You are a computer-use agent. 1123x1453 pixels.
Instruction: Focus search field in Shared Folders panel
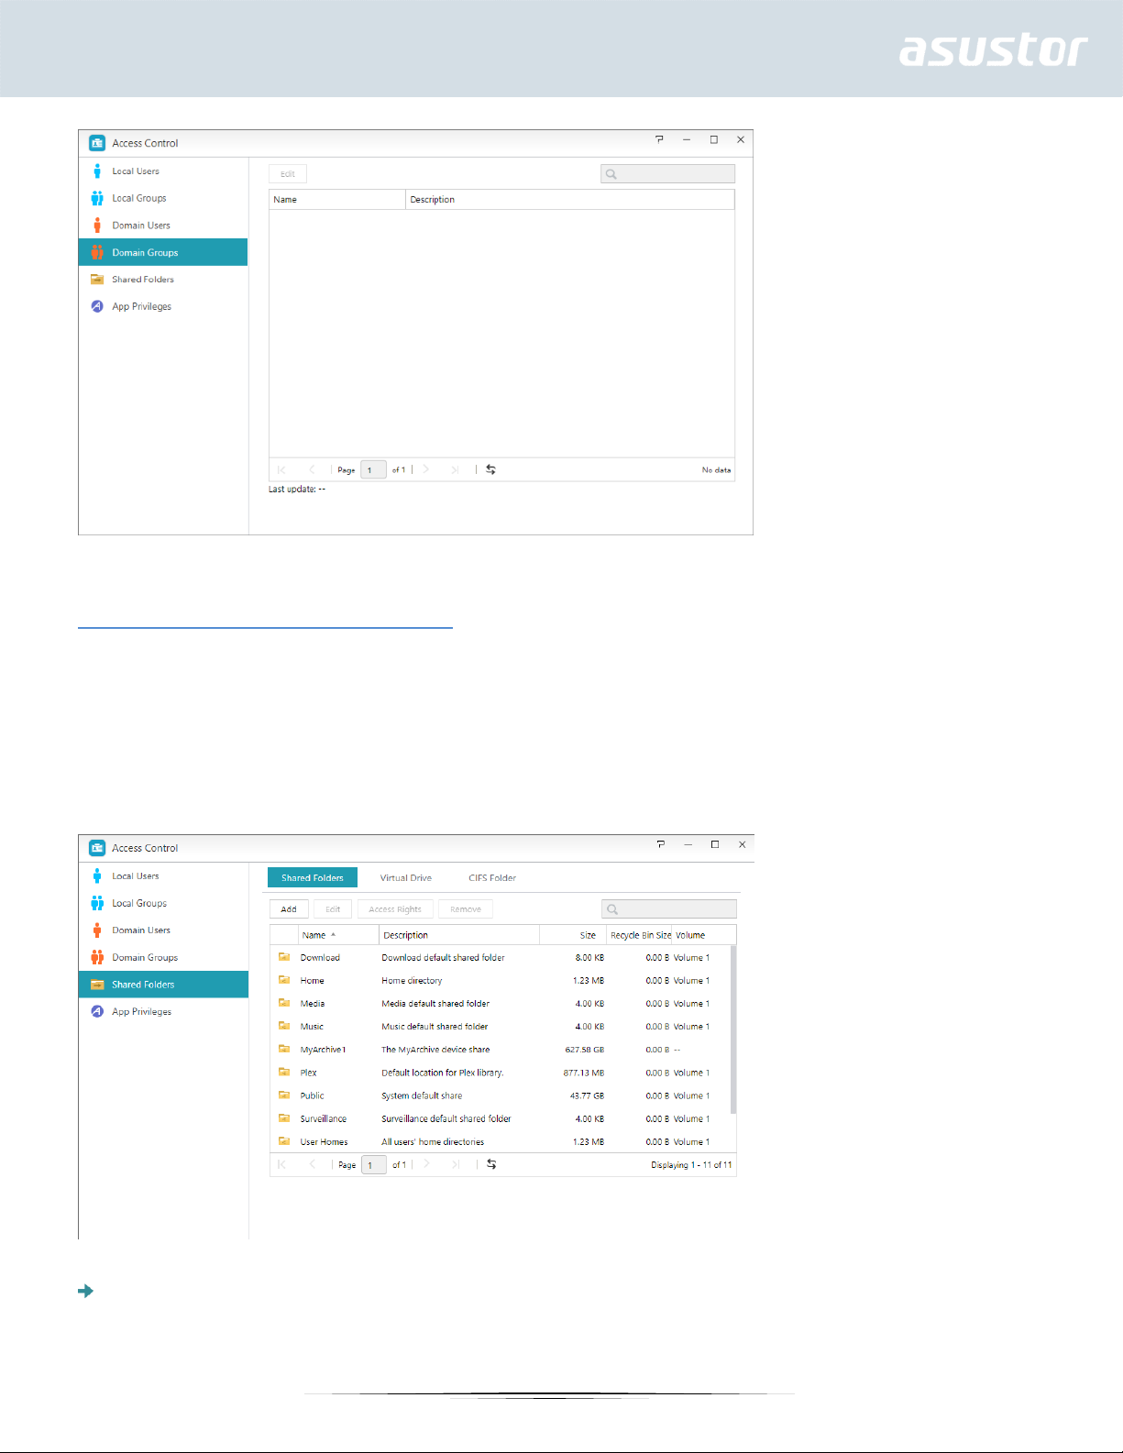coord(669,909)
